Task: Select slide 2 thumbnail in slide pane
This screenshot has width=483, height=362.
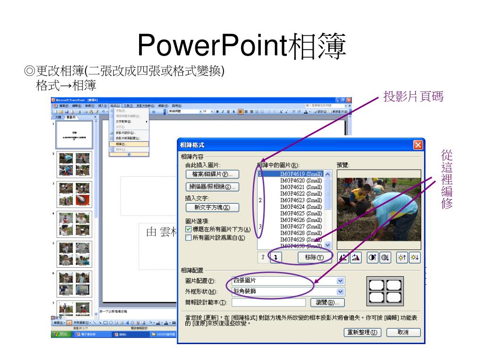Action: point(74,165)
